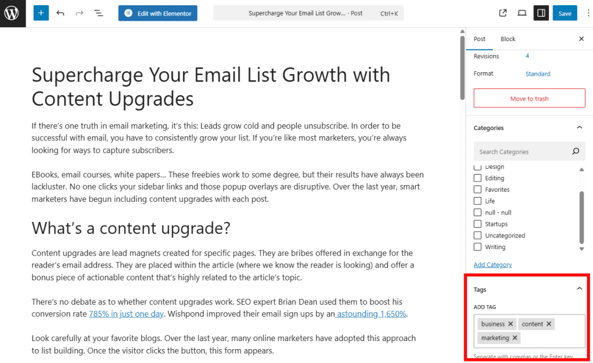Switch to the Block tab
The height and width of the screenshot is (363, 593).
[508, 39]
